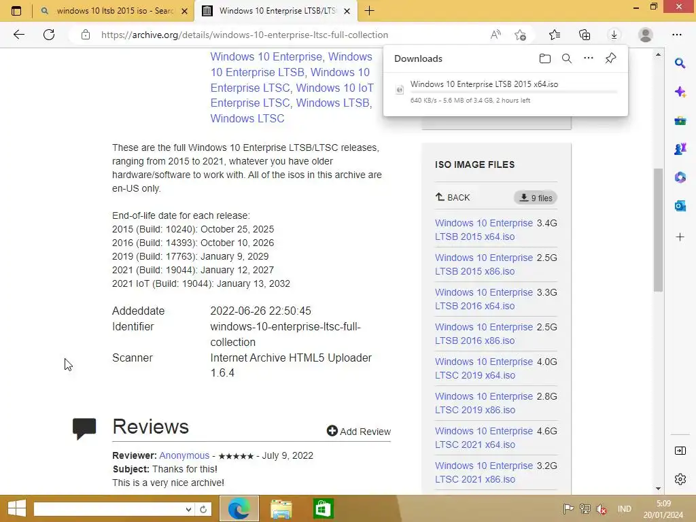Hide the sidebar toggle icon
Viewport: 696px width, 522px height.
(680, 451)
